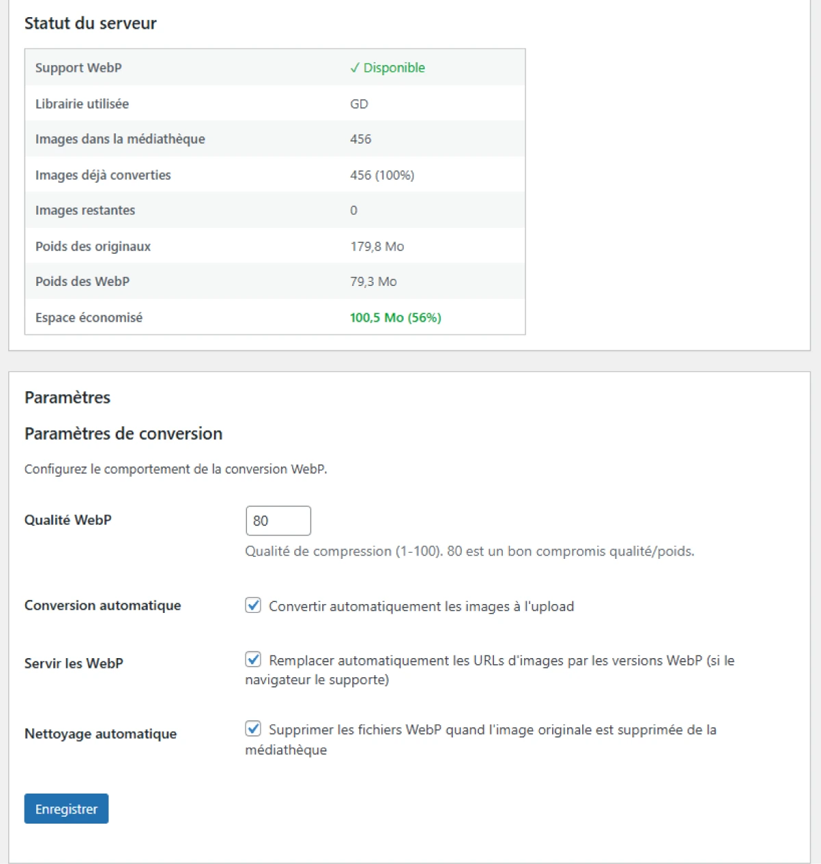
Task: Toggle Supprimer les fichiers WebP checkbox
Action: [253, 729]
